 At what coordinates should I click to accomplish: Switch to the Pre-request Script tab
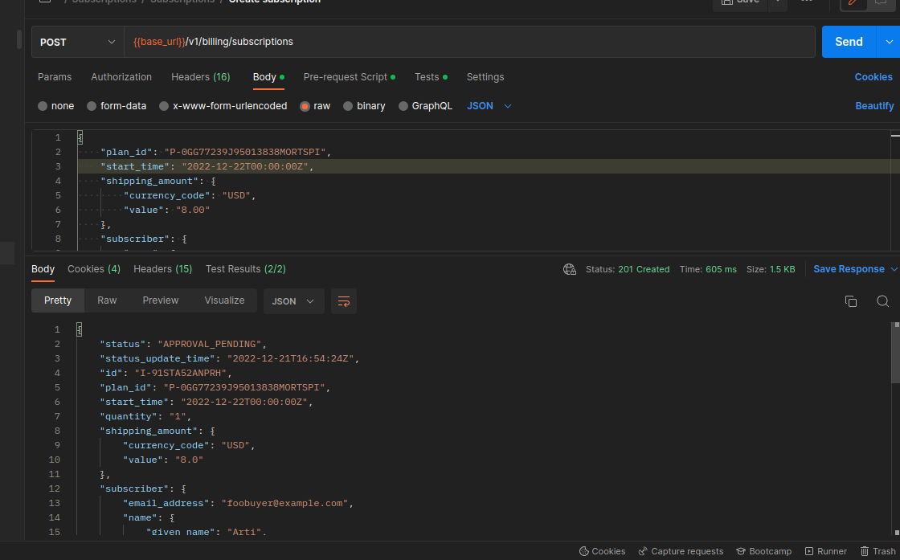(346, 77)
